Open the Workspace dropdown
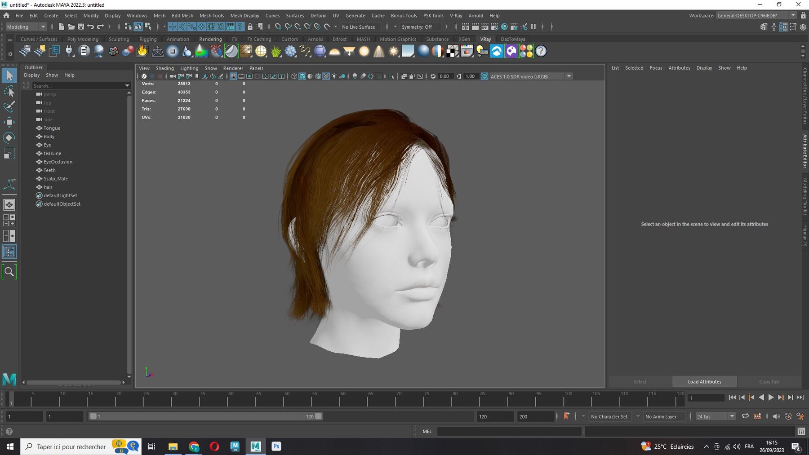 pos(756,15)
